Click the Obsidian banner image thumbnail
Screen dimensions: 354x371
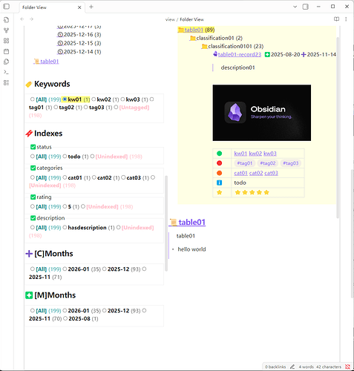click(x=262, y=113)
